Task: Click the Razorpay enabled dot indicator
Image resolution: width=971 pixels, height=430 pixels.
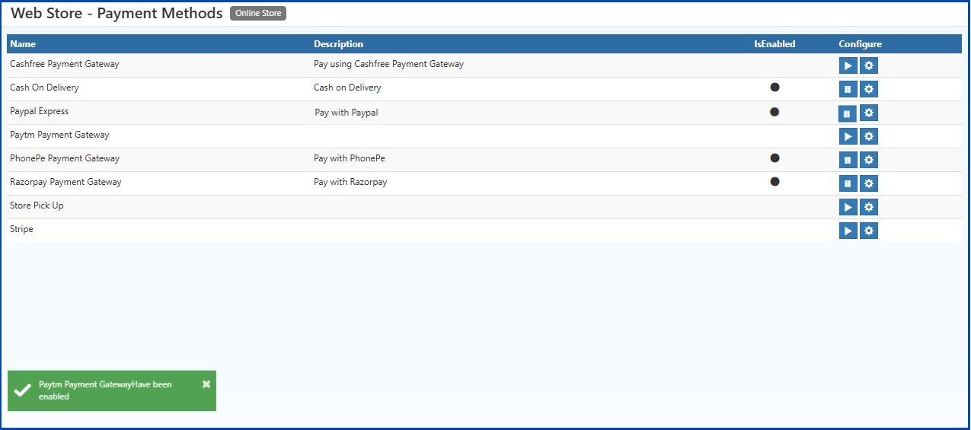Action: 775,182
